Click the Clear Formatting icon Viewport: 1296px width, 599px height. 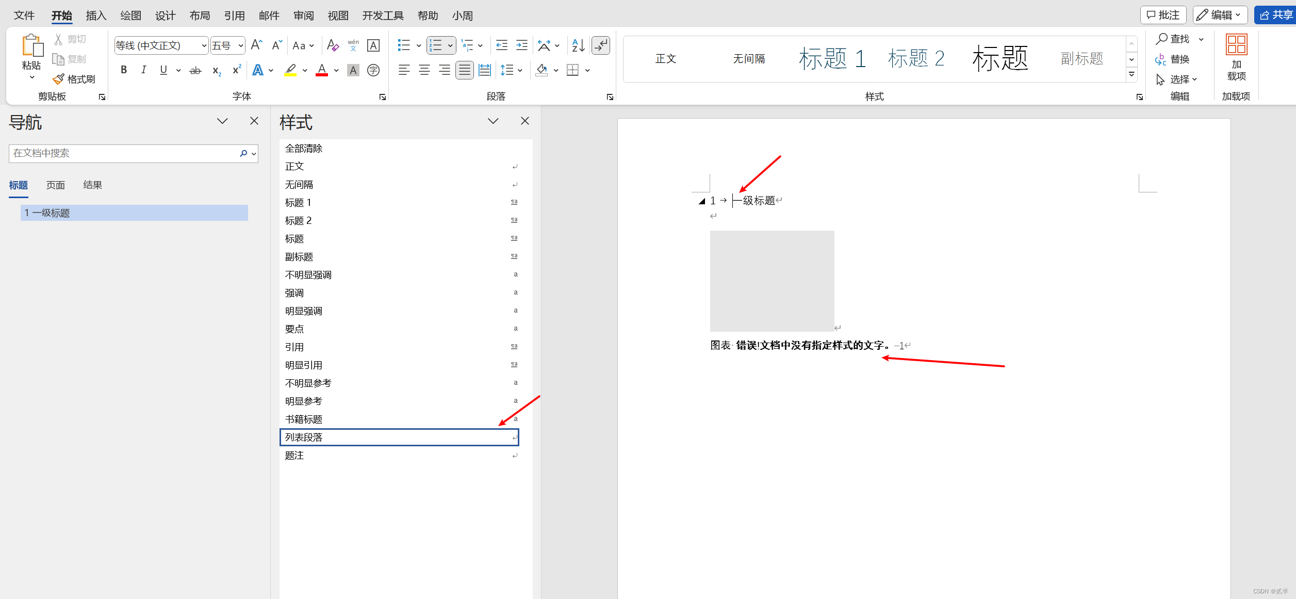[333, 45]
